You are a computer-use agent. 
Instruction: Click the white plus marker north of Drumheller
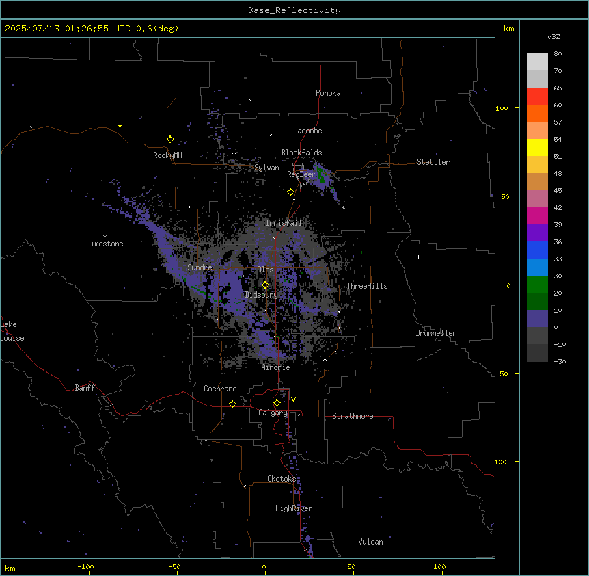[418, 257]
